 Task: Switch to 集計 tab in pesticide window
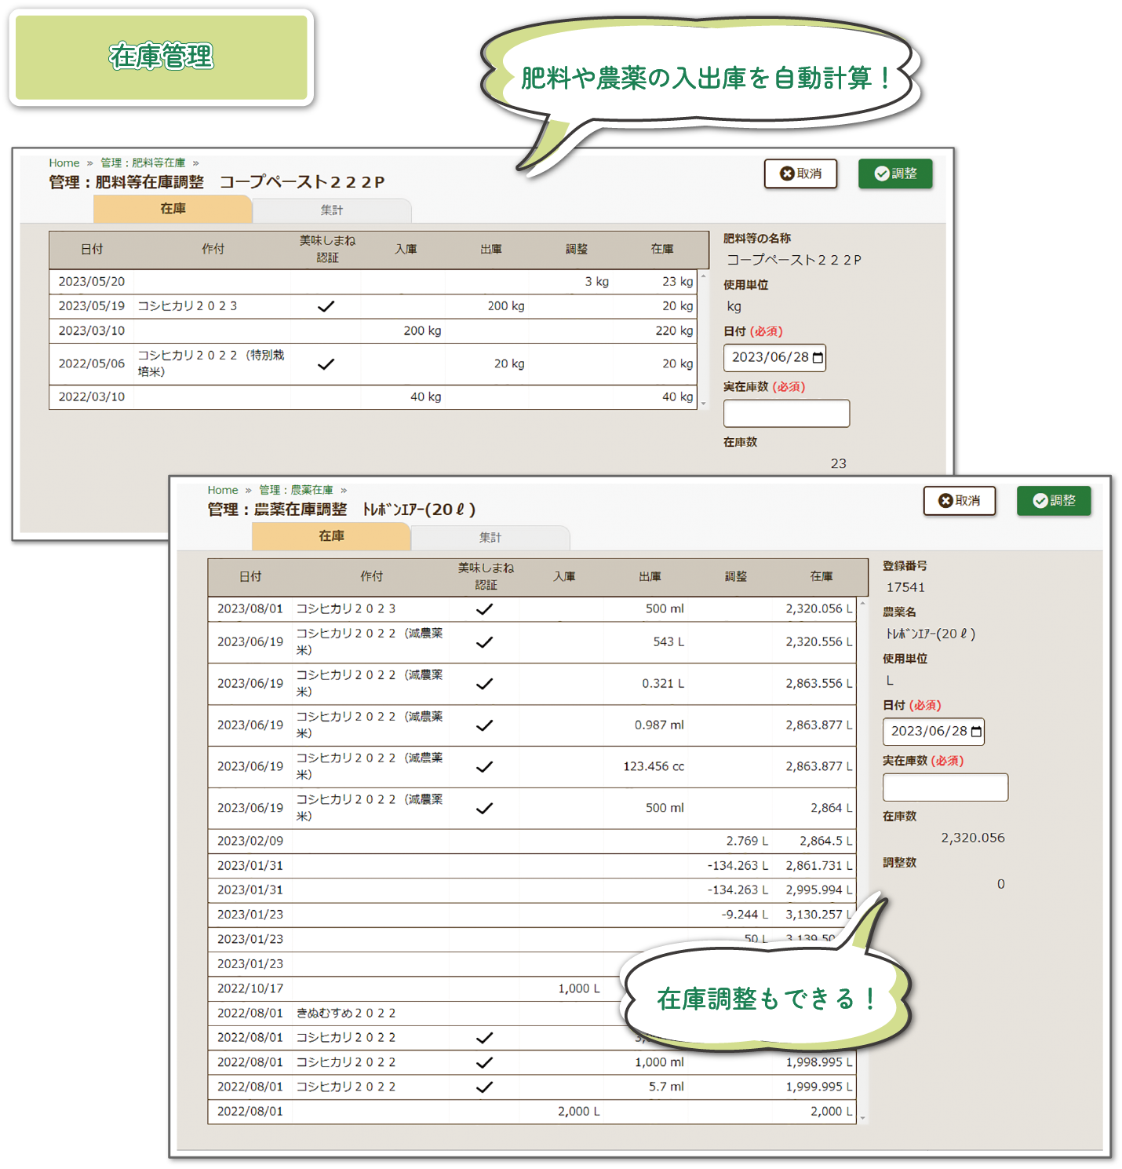(x=490, y=538)
